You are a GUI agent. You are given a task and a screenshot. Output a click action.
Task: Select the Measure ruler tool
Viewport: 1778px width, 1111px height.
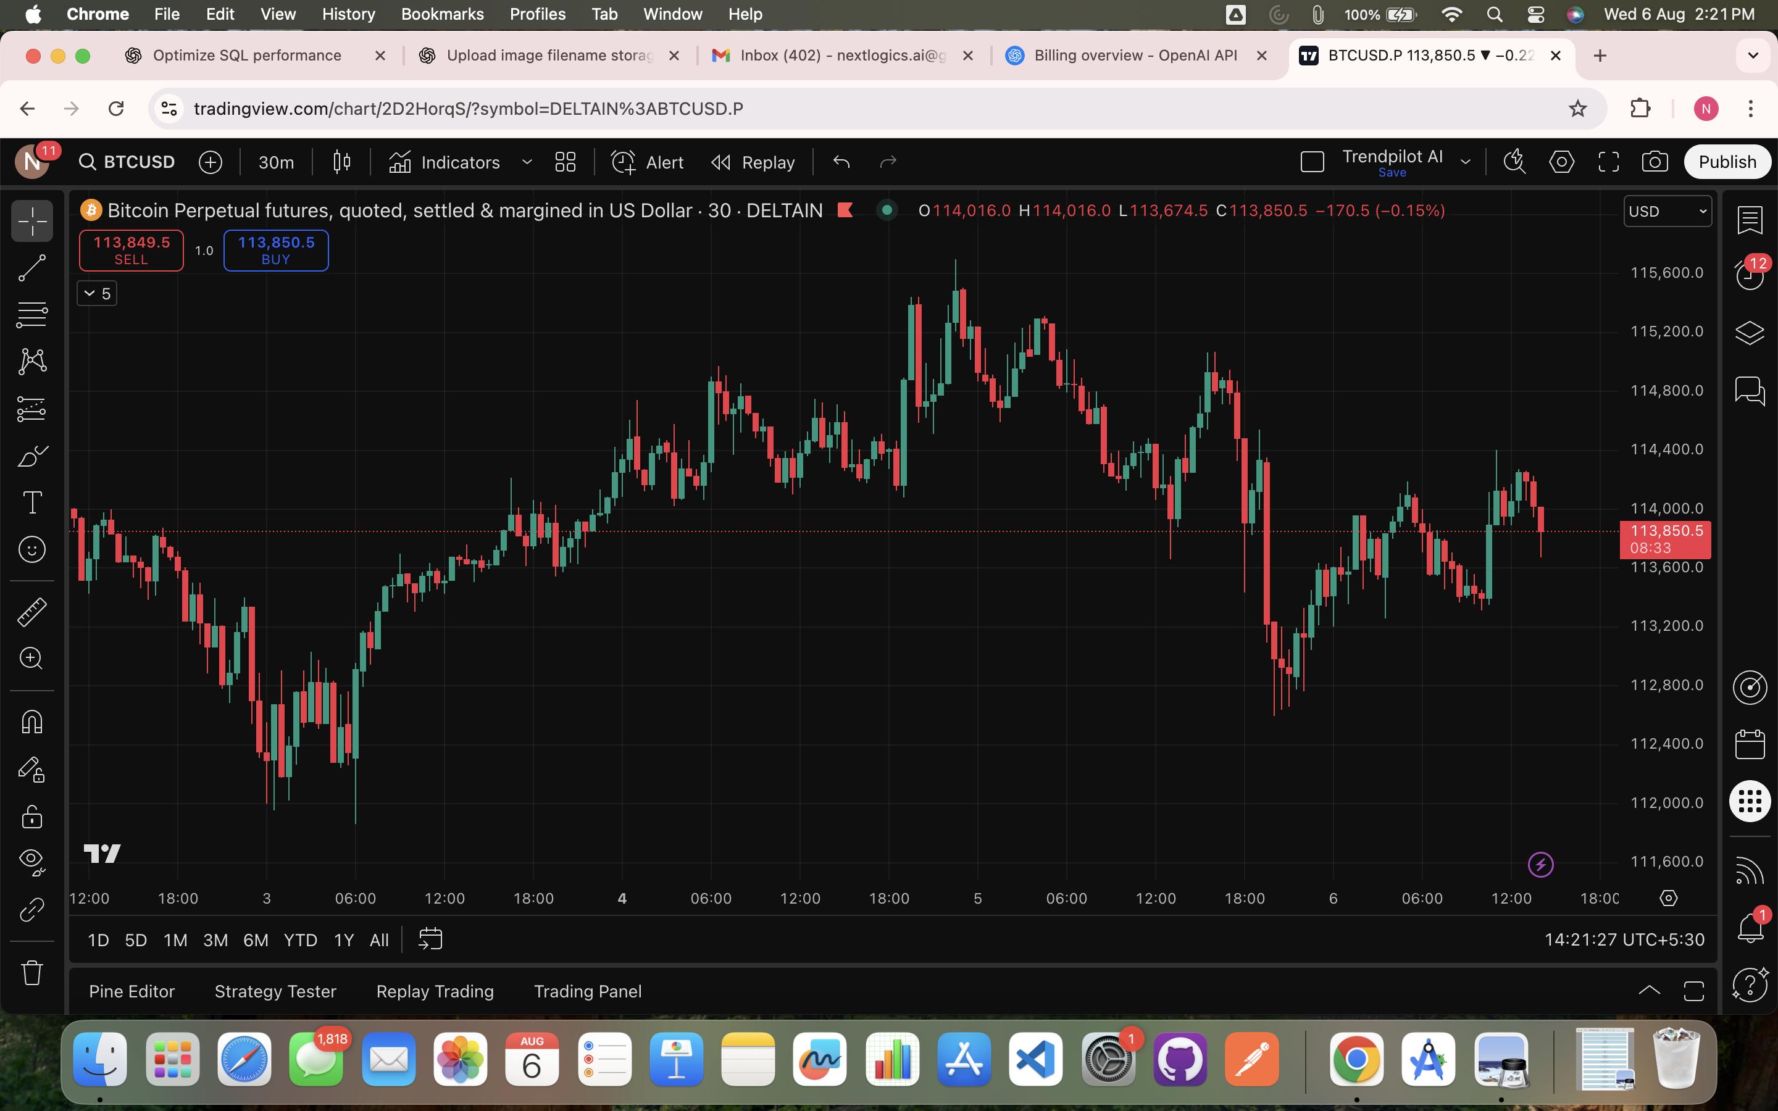pos(31,611)
